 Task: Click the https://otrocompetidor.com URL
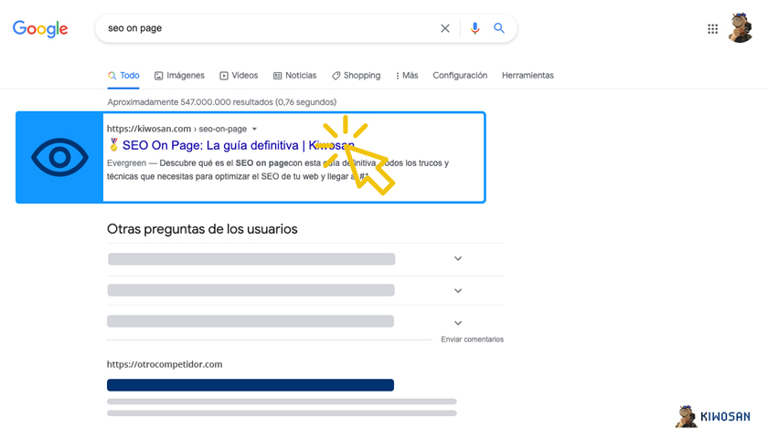165,364
